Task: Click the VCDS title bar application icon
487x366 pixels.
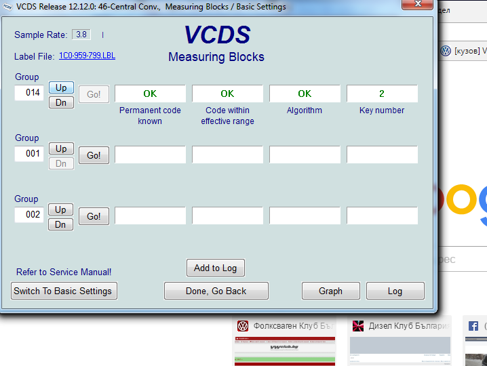Action: (x=7, y=7)
